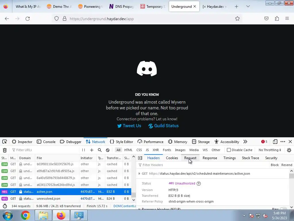
Task: Filter requests by HTML type
Action: coord(128,150)
